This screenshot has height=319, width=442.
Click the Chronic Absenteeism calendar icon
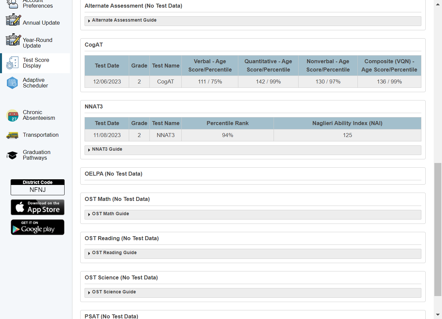(x=13, y=115)
